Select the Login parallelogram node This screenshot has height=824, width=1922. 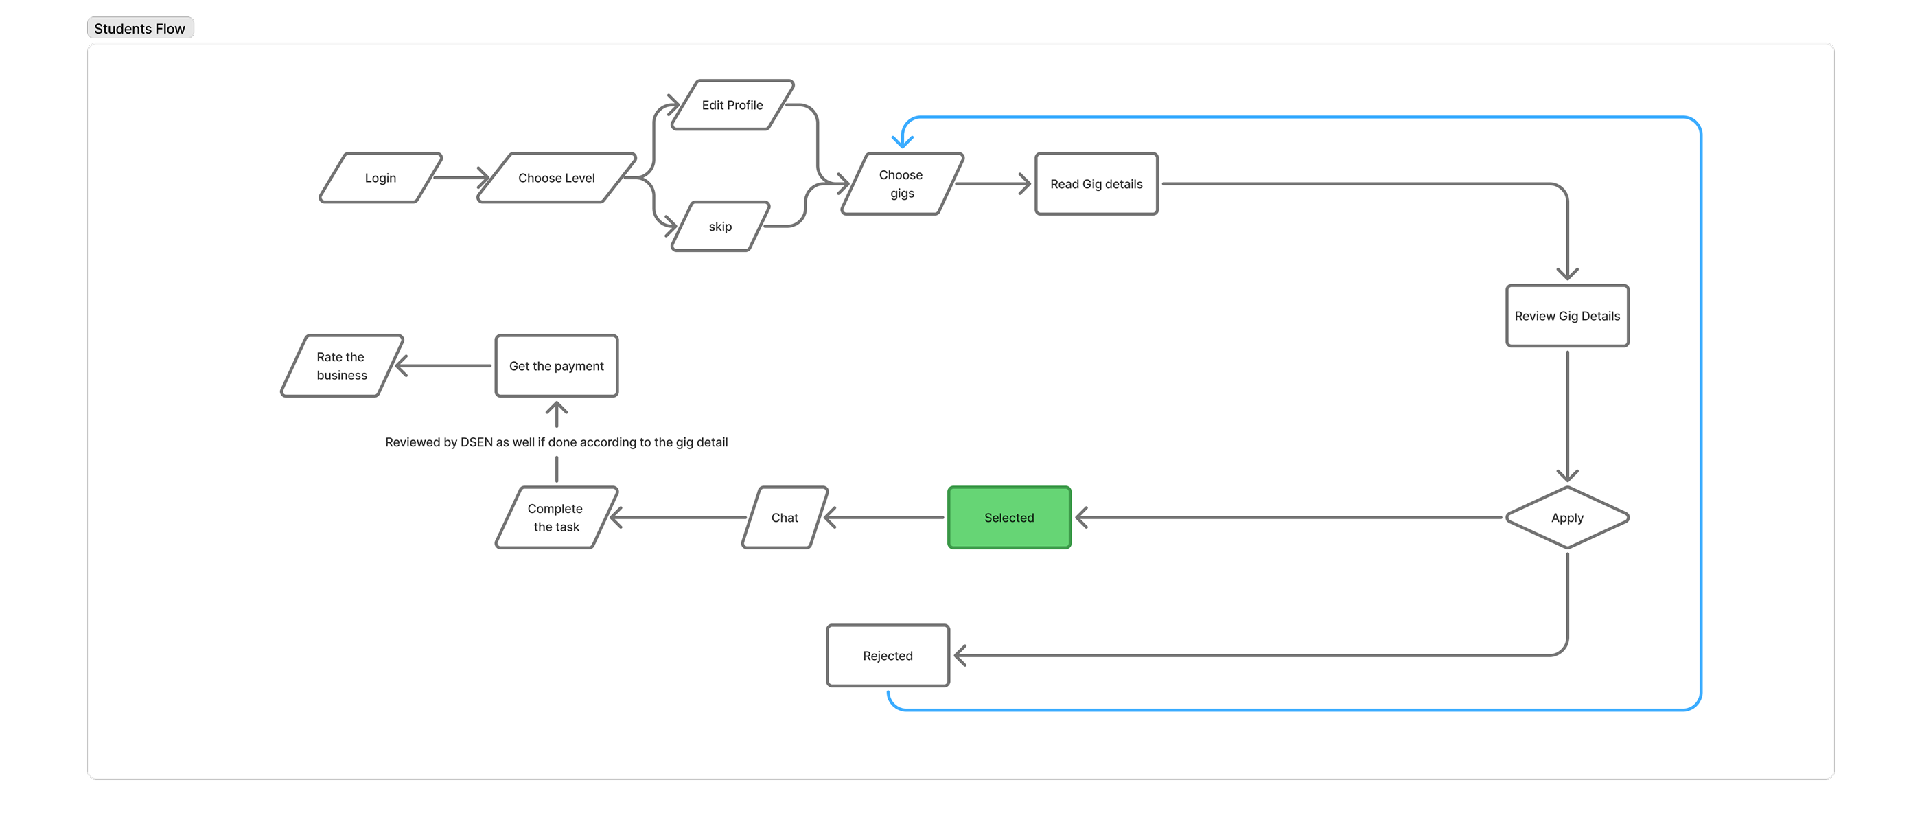click(x=380, y=179)
